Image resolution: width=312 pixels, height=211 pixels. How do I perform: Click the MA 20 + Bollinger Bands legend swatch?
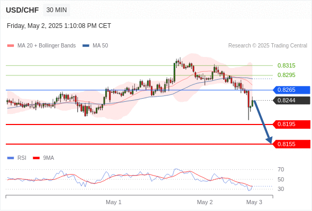11,46
